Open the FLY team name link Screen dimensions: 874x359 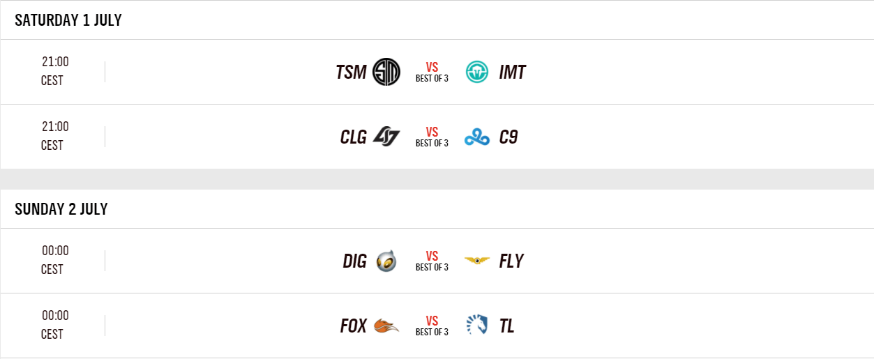click(511, 261)
